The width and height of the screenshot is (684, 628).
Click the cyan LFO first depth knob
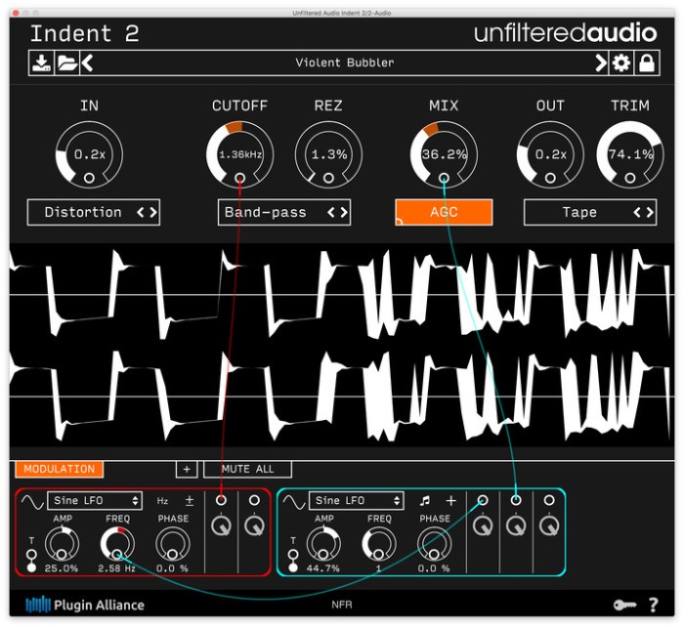point(483,526)
